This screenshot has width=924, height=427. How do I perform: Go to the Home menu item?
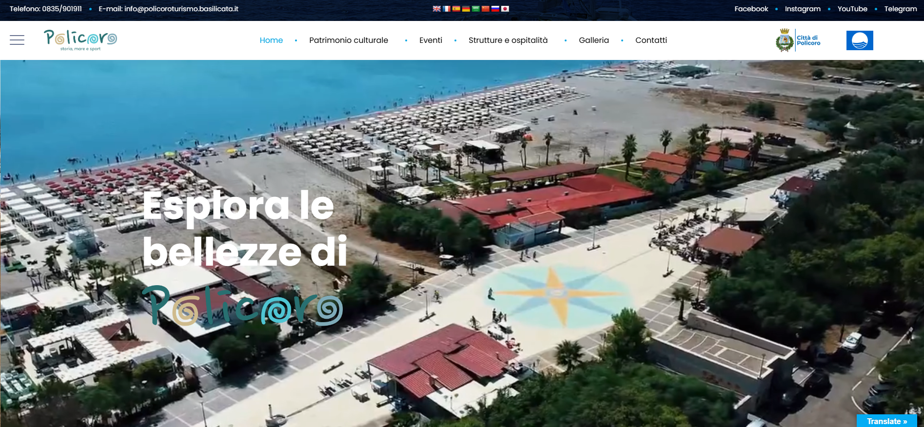point(271,40)
